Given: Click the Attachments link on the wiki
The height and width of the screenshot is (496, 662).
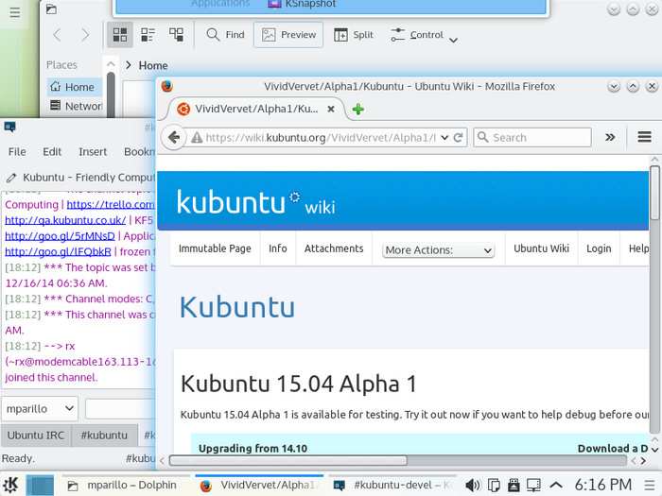Looking at the screenshot, I should pos(334,248).
